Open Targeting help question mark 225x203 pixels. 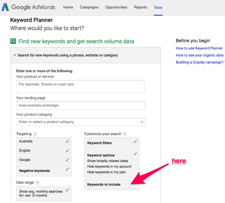click(35, 134)
